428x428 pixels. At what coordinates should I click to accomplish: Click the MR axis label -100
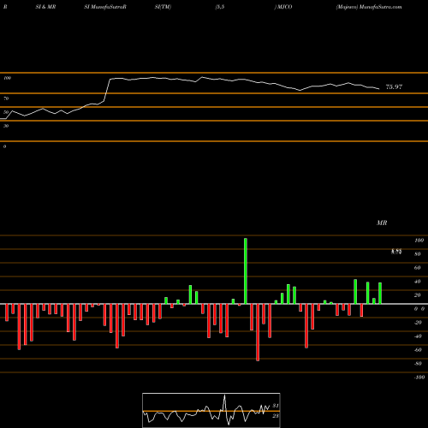click(x=419, y=377)
